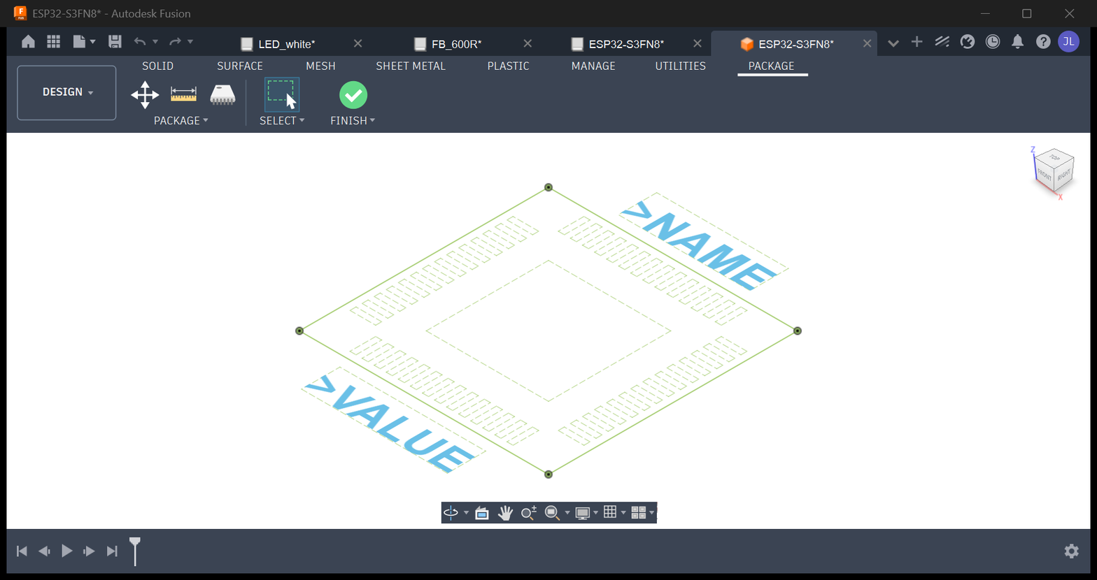Image resolution: width=1097 pixels, height=580 pixels.
Task: Select the SURFACE ribbon tab
Action: (240, 66)
